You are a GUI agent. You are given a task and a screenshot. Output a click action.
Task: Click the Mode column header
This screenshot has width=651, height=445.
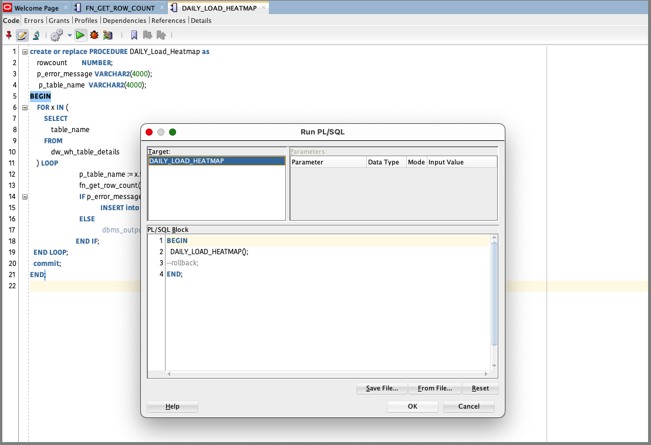(x=416, y=162)
